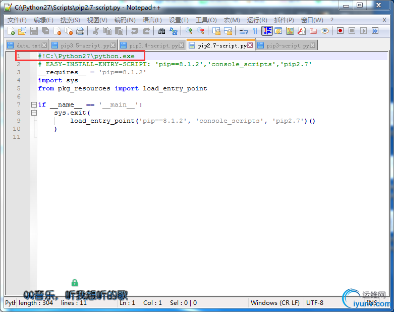
Task: Open the 语言(L) menu
Action: pos(152,20)
